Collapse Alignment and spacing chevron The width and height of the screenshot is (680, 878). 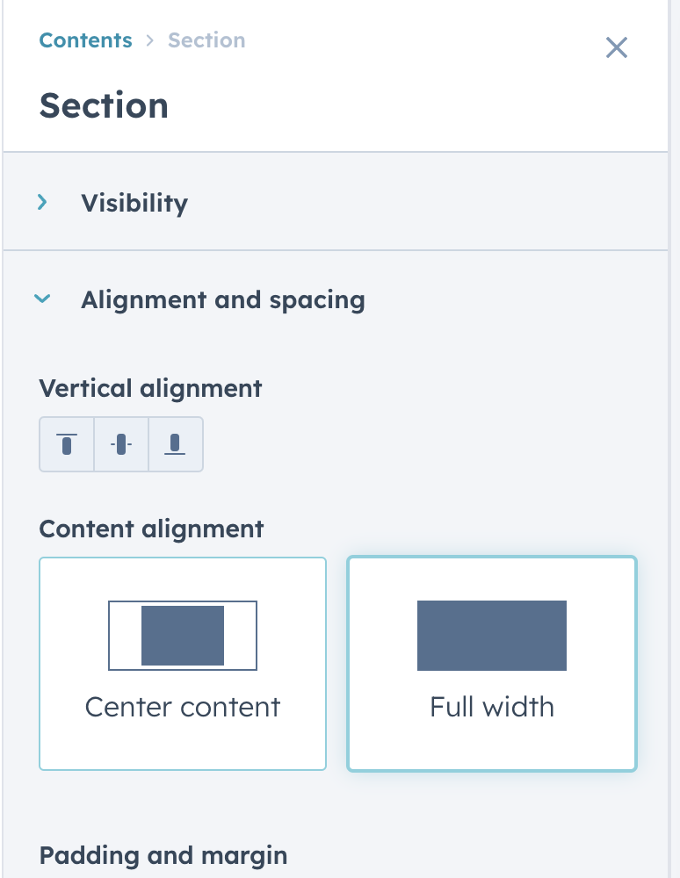pos(42,299)
